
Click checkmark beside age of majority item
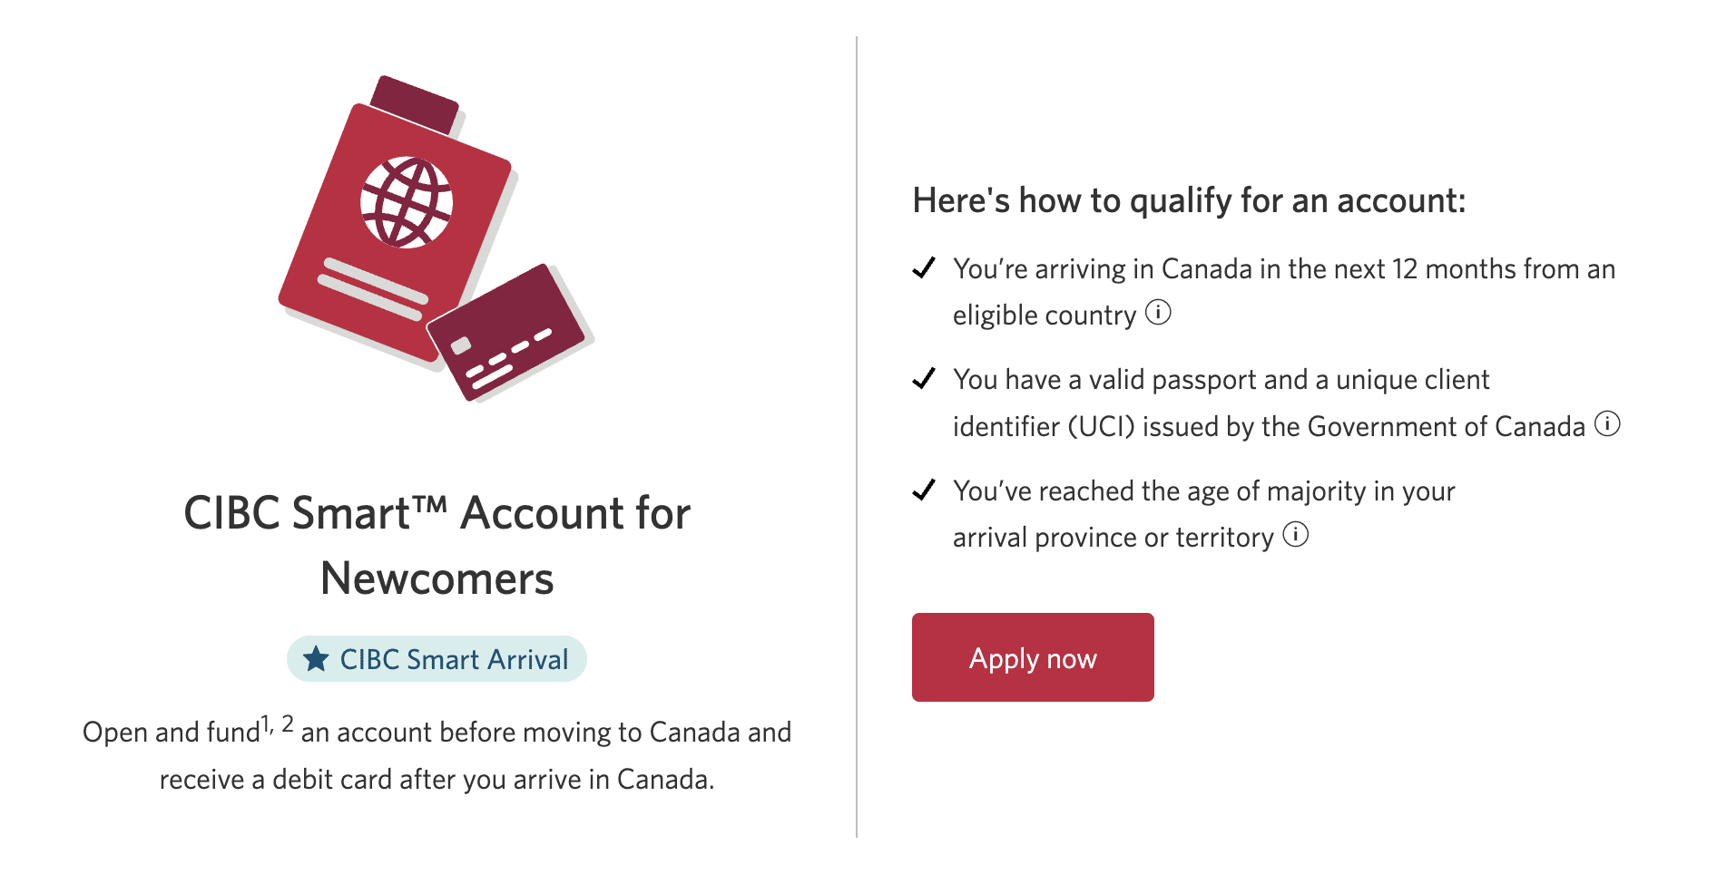pos(924,490)
